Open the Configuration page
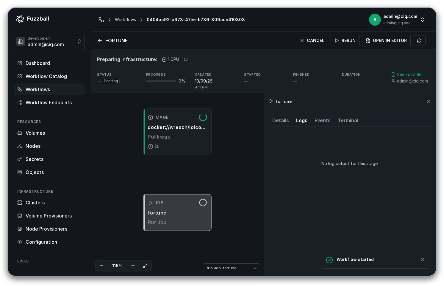444x286 pixels. pos(49,242)
